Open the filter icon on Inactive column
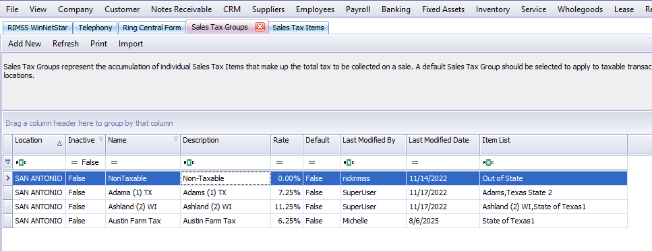 click(101, 139)
